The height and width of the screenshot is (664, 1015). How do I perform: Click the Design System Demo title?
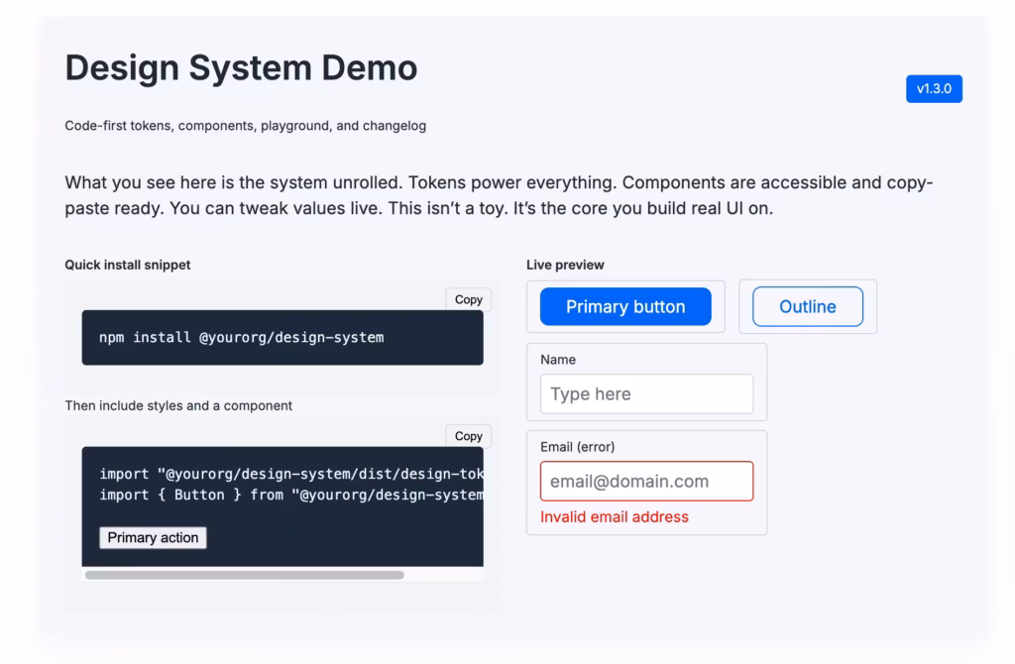click(x=240, y=67)
